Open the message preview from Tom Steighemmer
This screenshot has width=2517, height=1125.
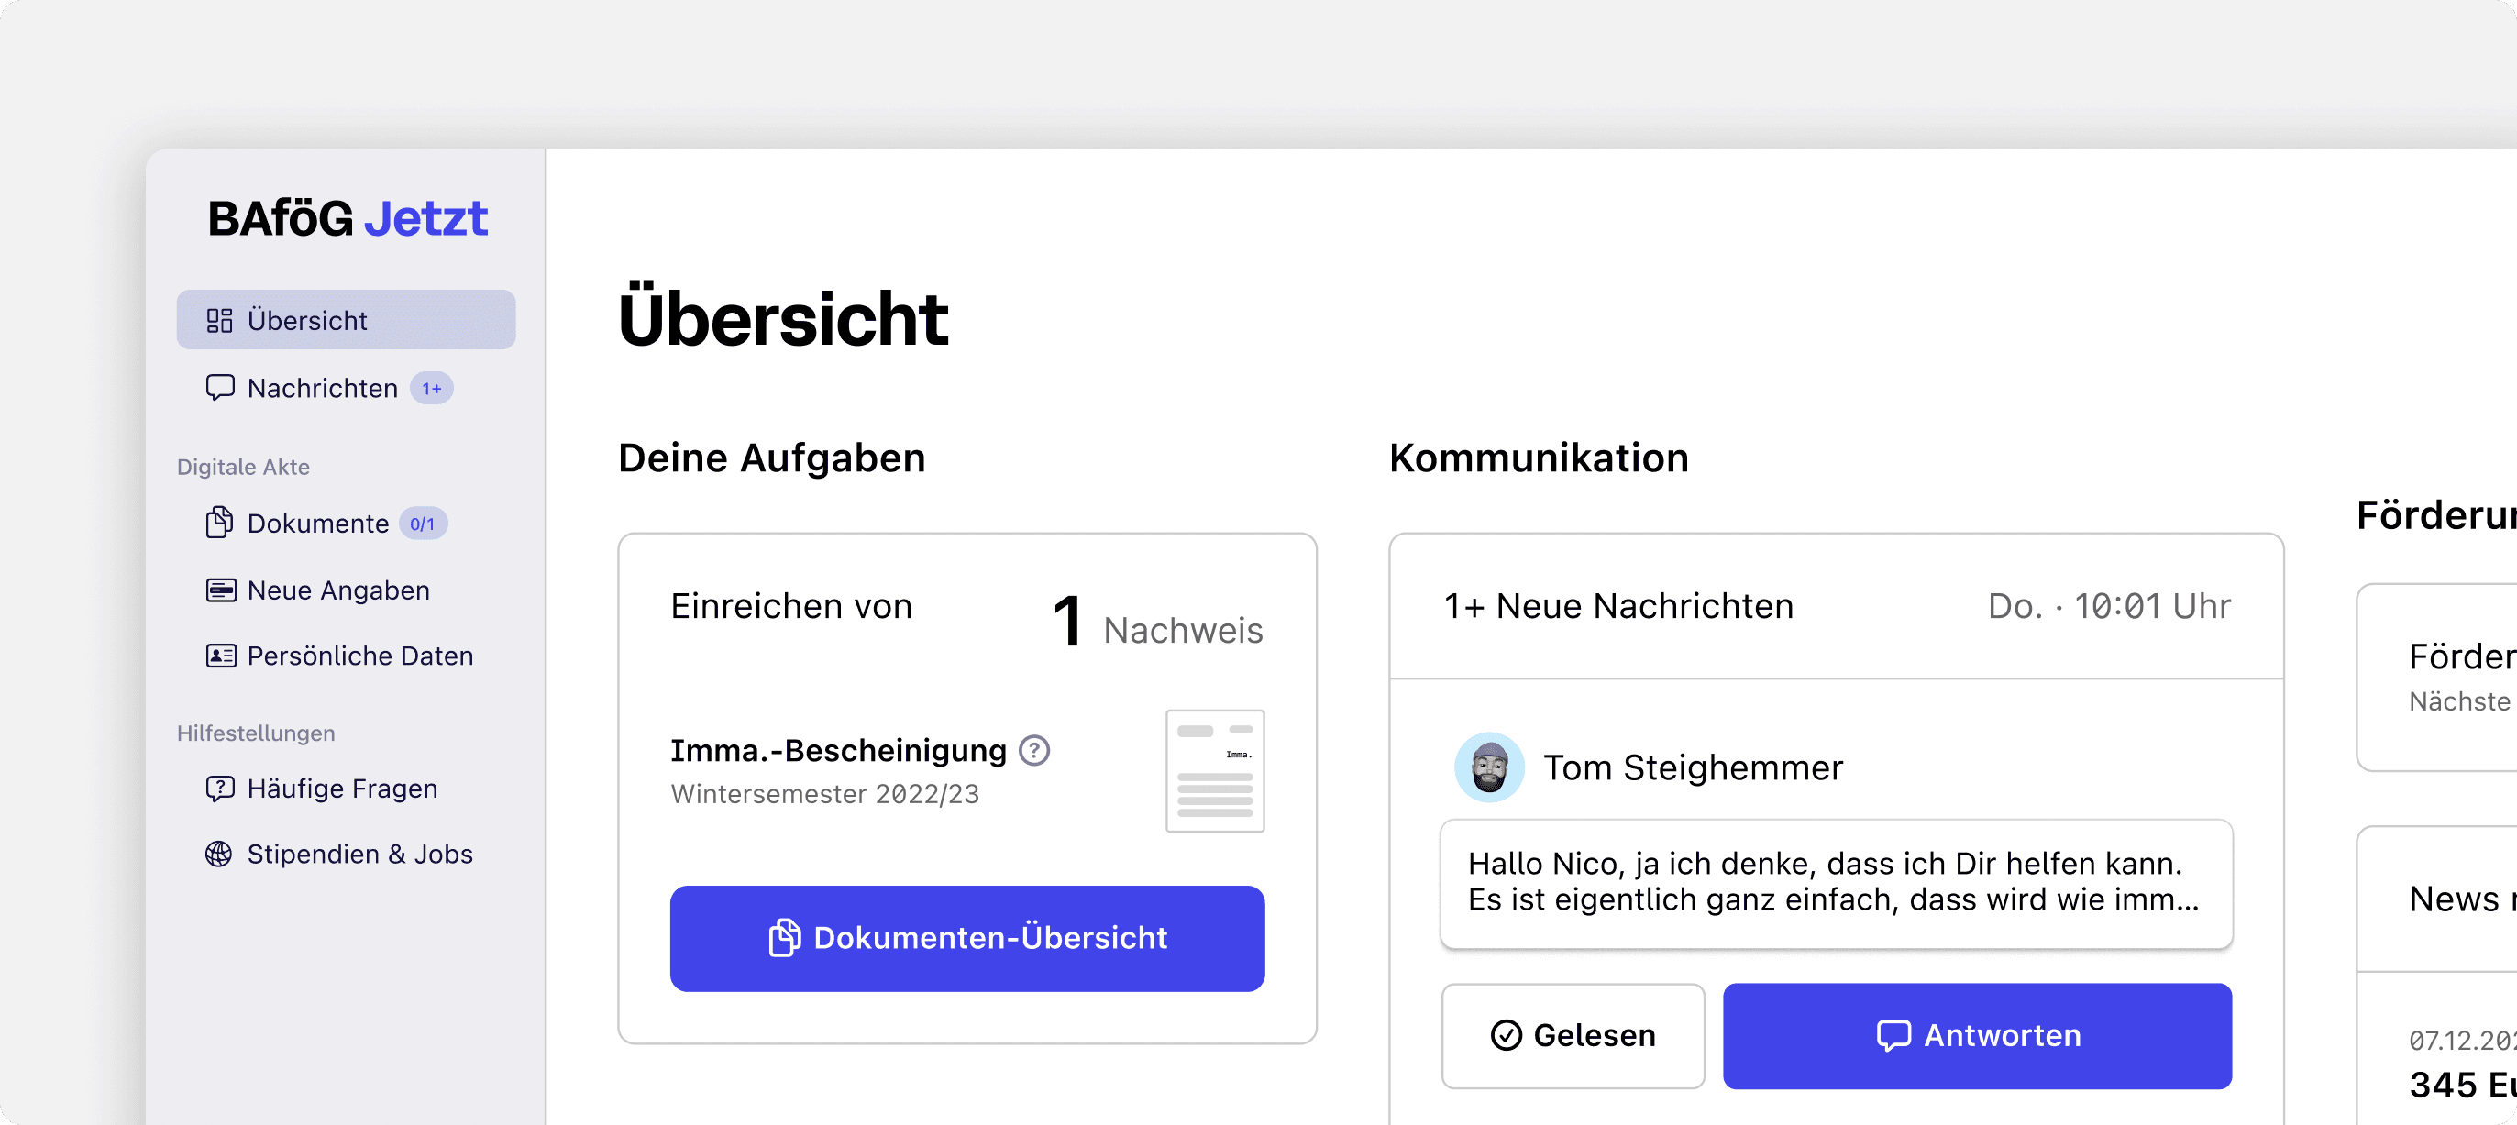coord(1837,884)
